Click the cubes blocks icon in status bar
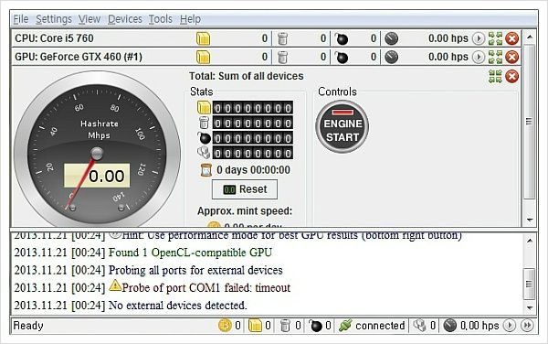 click(419, 326)
